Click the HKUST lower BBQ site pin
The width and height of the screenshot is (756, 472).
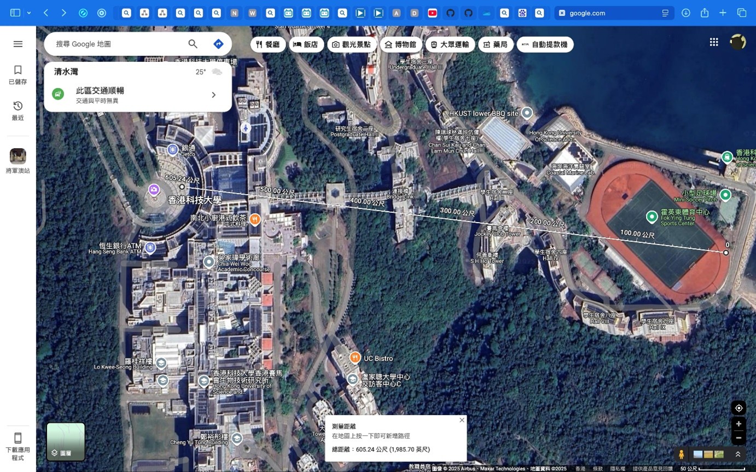(x=527, y=113)
